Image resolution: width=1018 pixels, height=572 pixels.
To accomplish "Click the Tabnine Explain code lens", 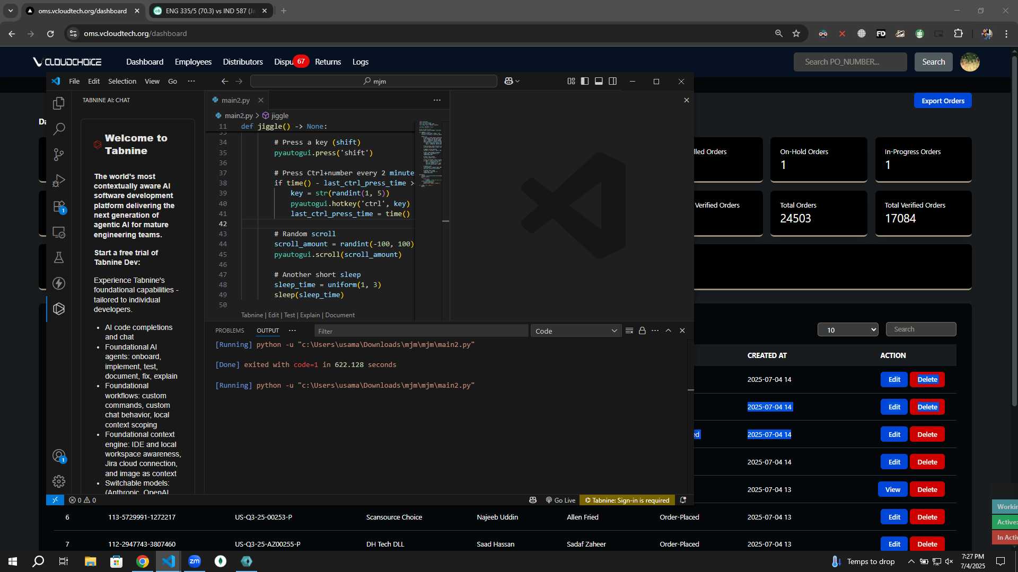I will point(310,315).
